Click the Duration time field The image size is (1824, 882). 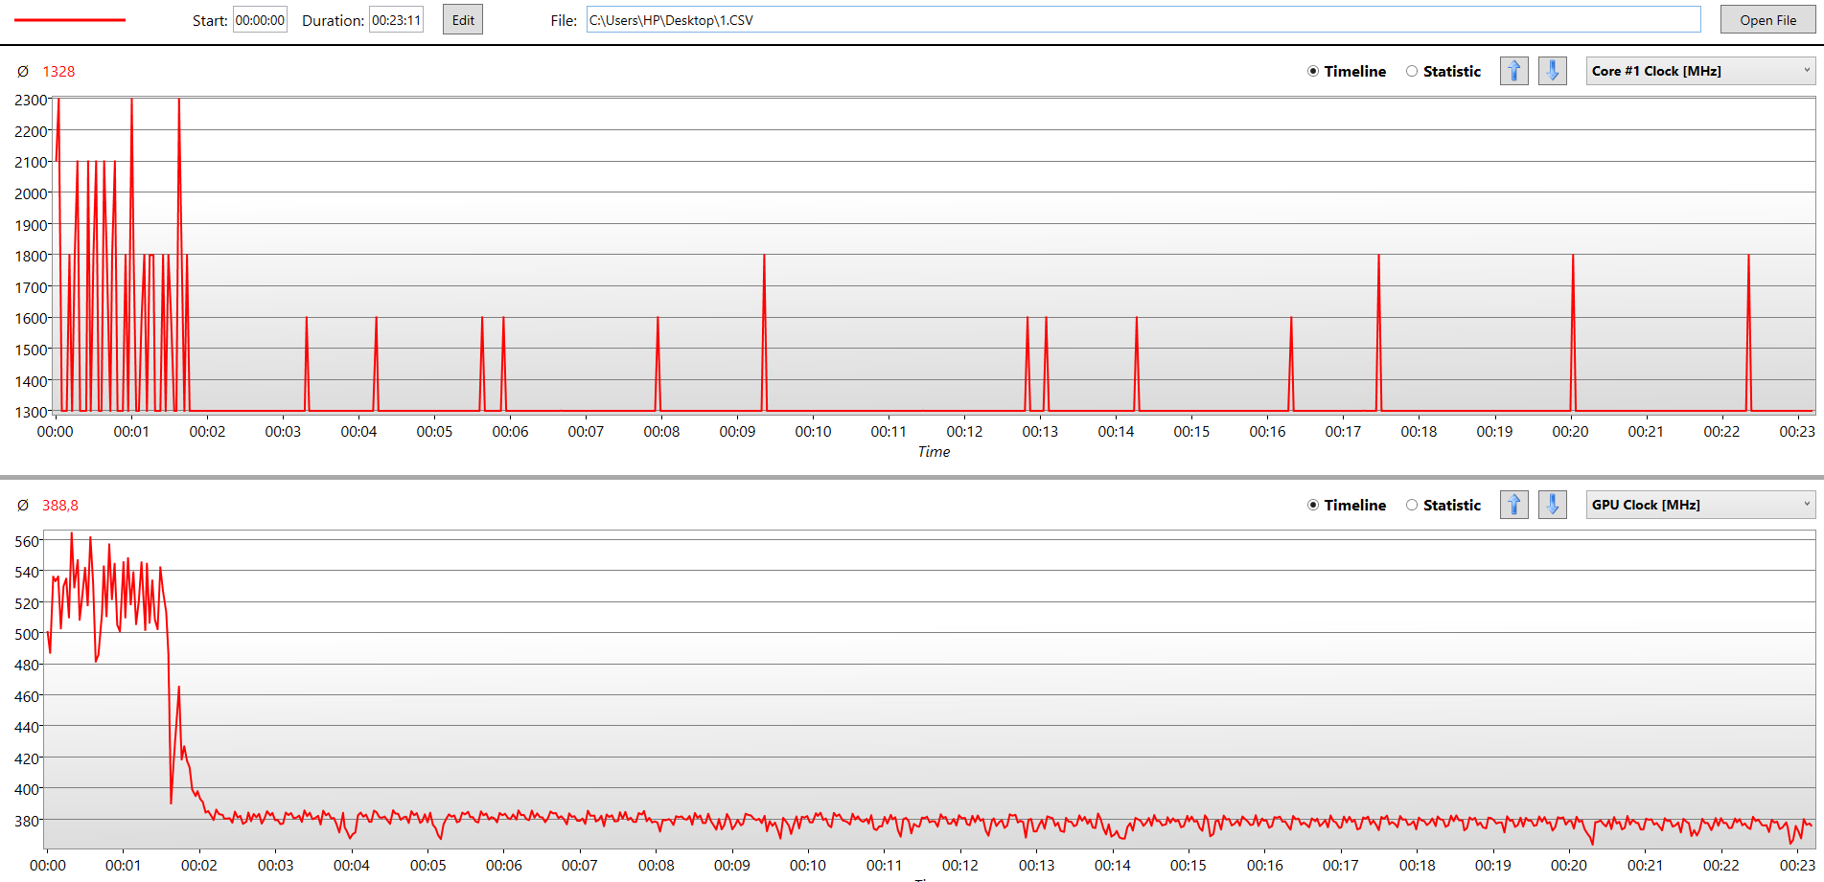[x=397, y=20]
